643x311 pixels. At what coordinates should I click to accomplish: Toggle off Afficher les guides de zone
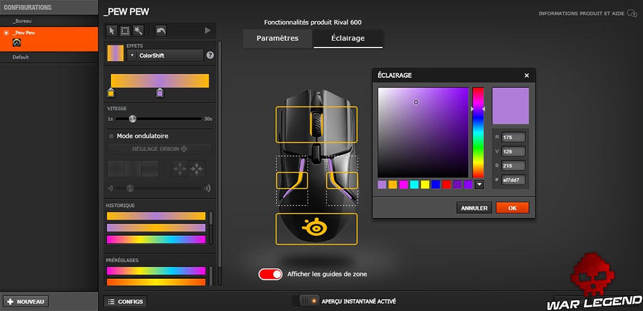coord(271,274)
